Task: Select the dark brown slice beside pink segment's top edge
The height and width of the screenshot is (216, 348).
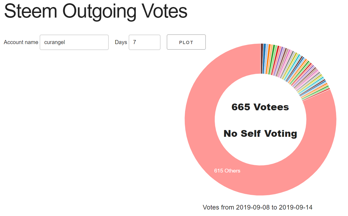Action: click(262, 58)
